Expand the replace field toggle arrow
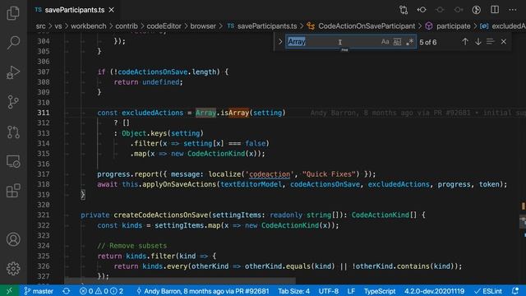526x296 pixels. 280,42
